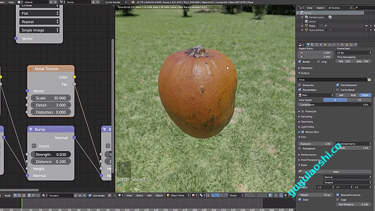Image resolution: width=375 pixels, height=211 pixels.
Task: Open the Cycles Render engine dropdown
Action: [116, 2]
